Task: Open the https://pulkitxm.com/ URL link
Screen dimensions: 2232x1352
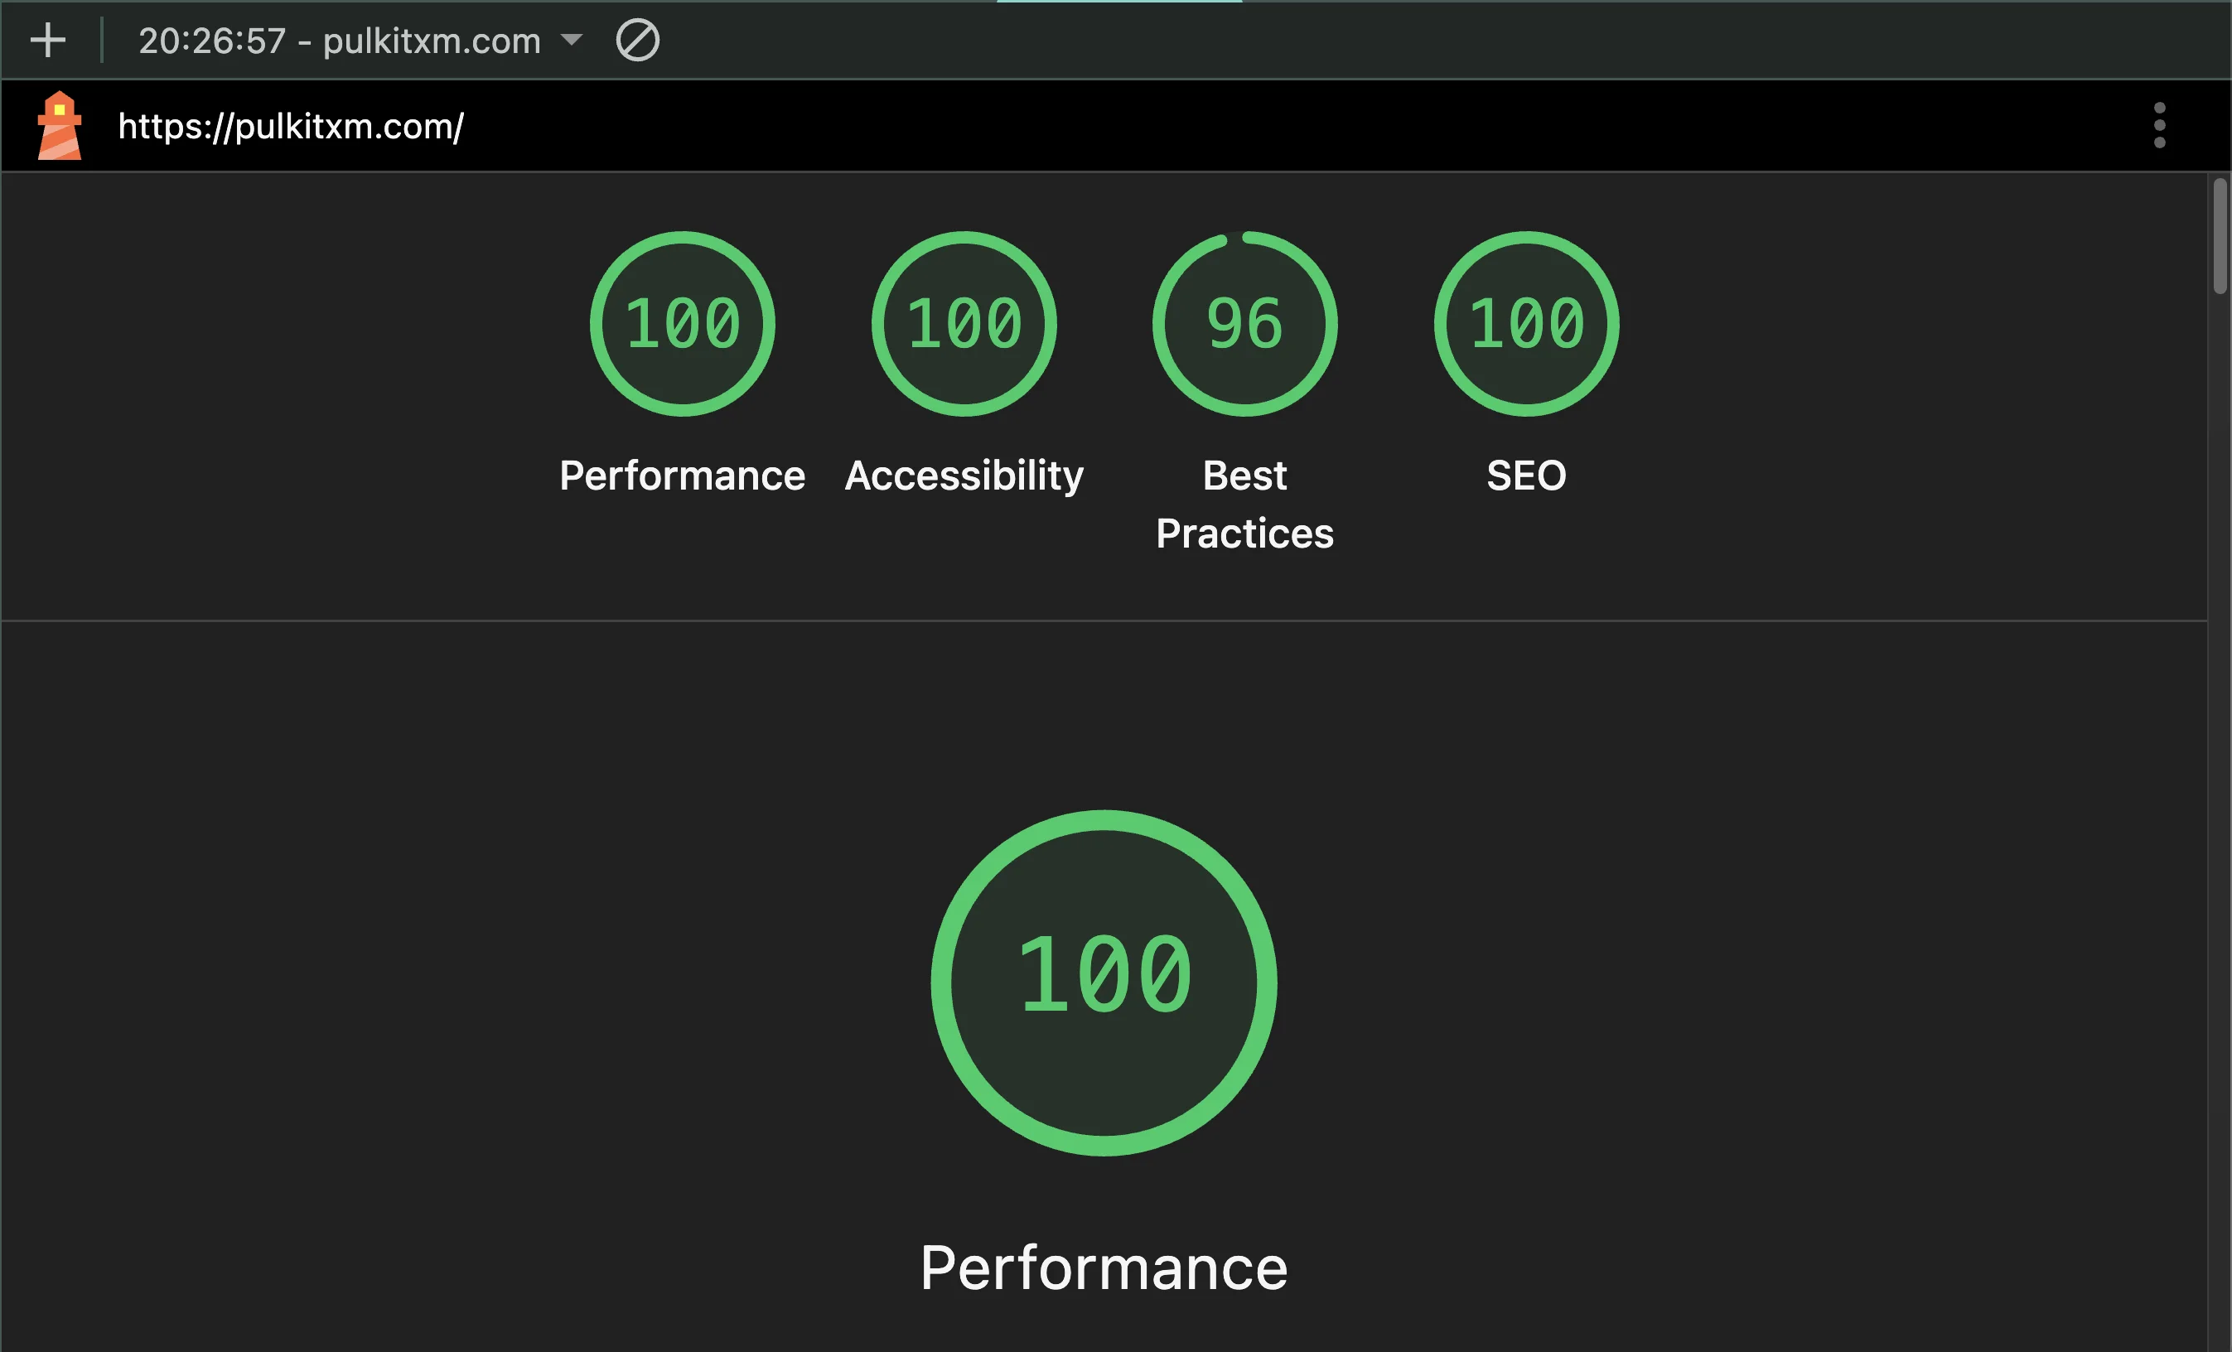Action: [291, 127]
